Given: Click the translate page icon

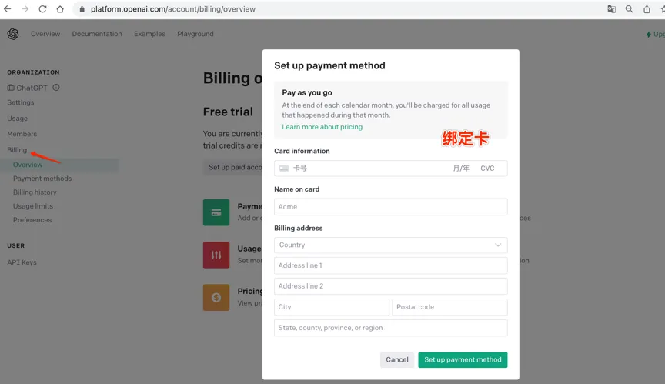Looking at the screenshot, I should [611, 9].
